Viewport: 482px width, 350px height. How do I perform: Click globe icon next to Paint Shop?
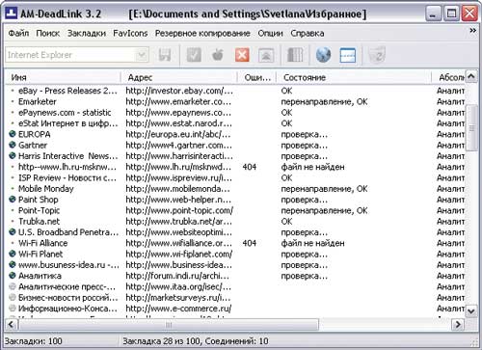(x=13, y=200)
